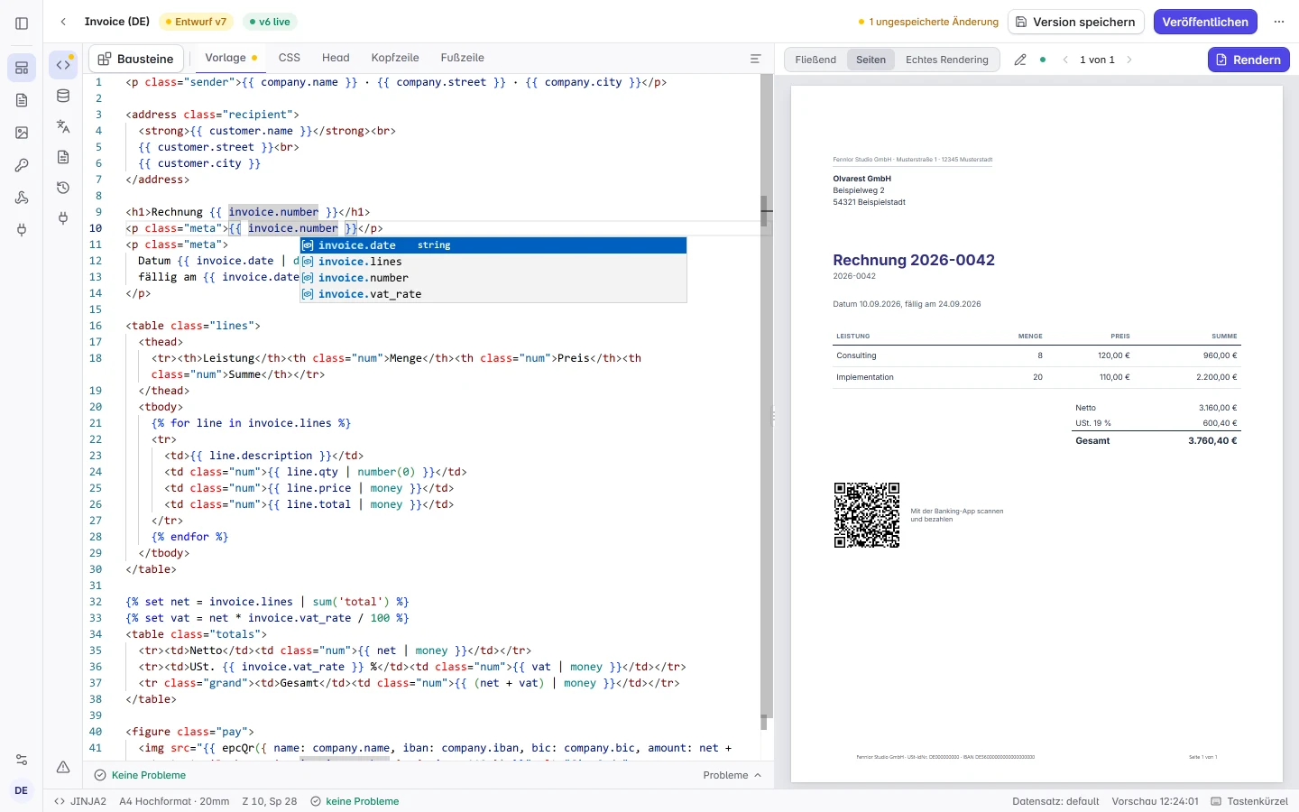Viewport: 1299px width, 812px height.
Task: Expand the Probleme panel chevron
Action: (758, 775)
